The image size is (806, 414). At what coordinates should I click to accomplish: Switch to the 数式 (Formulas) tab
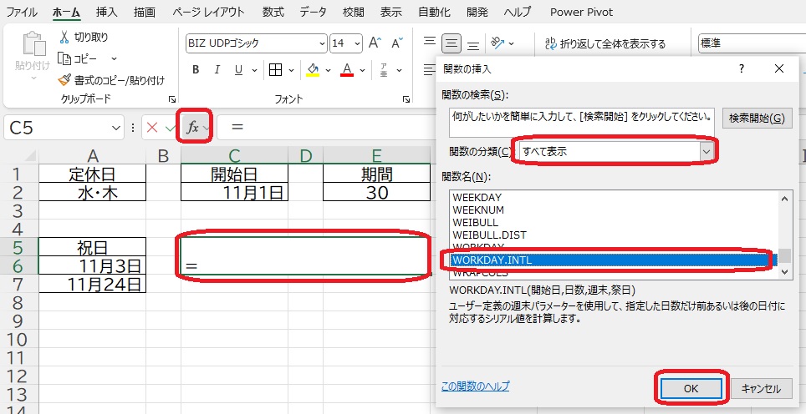(272, 13)
